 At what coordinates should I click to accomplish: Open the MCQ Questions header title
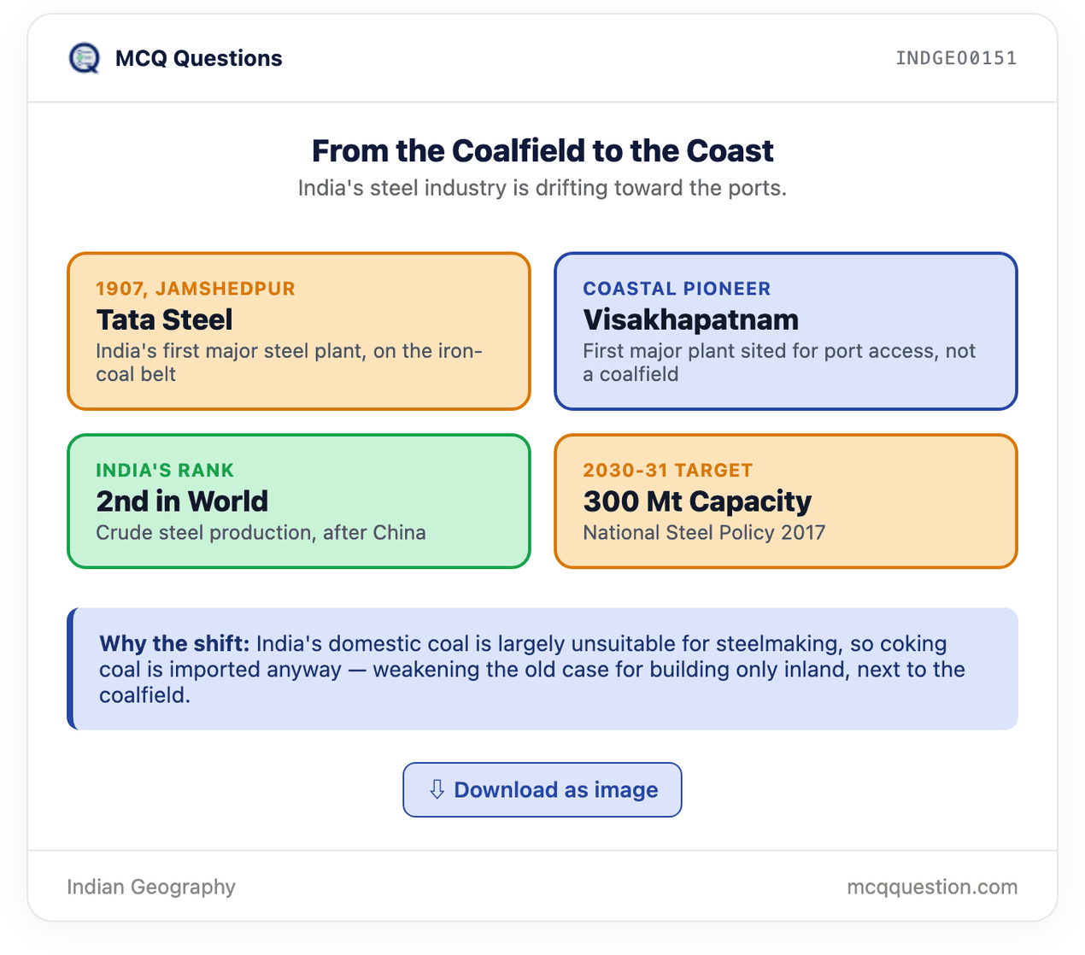point(198,58)
